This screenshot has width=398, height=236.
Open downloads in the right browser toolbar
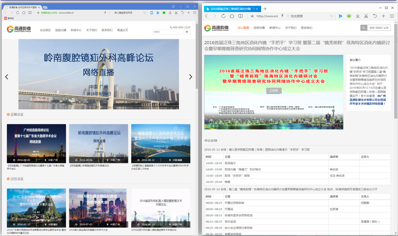[358, 16]
